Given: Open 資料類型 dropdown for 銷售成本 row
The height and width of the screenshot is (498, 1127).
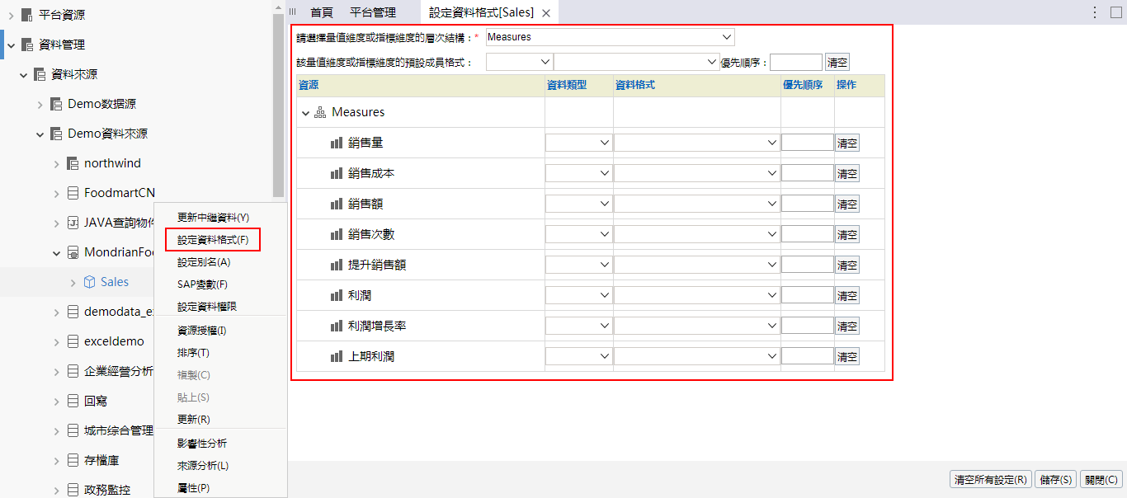Looking at the screenshot, I should [579, 173].
